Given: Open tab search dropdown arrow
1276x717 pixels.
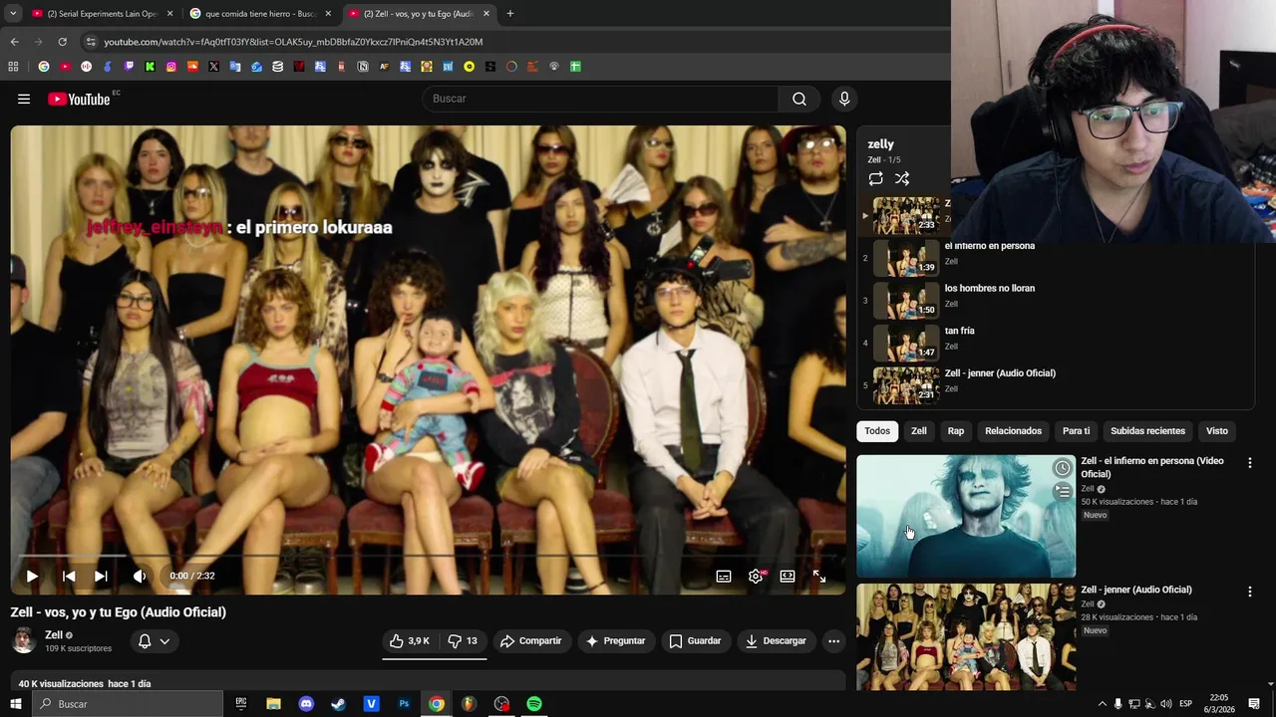Looking at the screenshot, I should 13,14.
